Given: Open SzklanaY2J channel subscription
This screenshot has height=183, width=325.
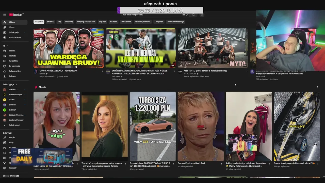Looking at the screenshot, I should point(14,89).
